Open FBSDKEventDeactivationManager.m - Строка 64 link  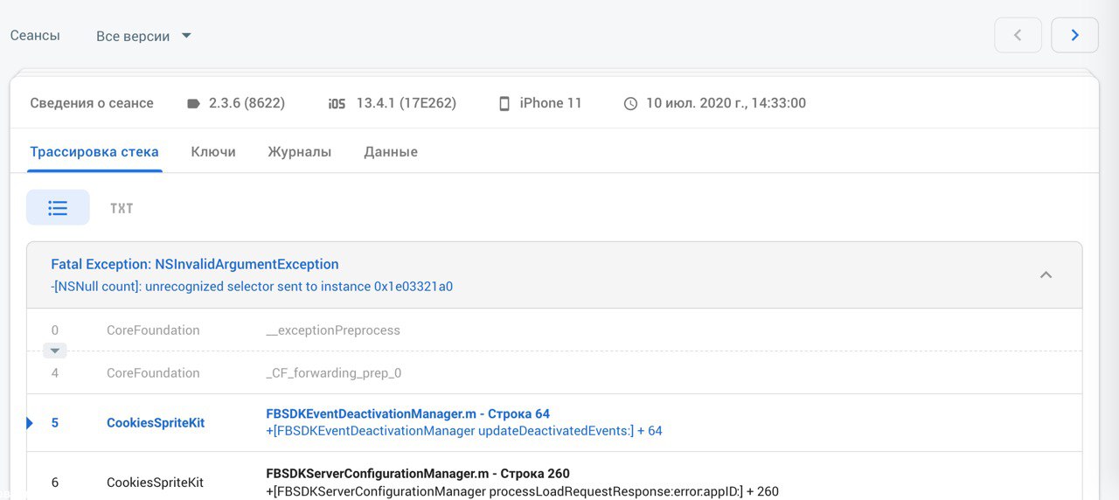(x=408, y=414)
